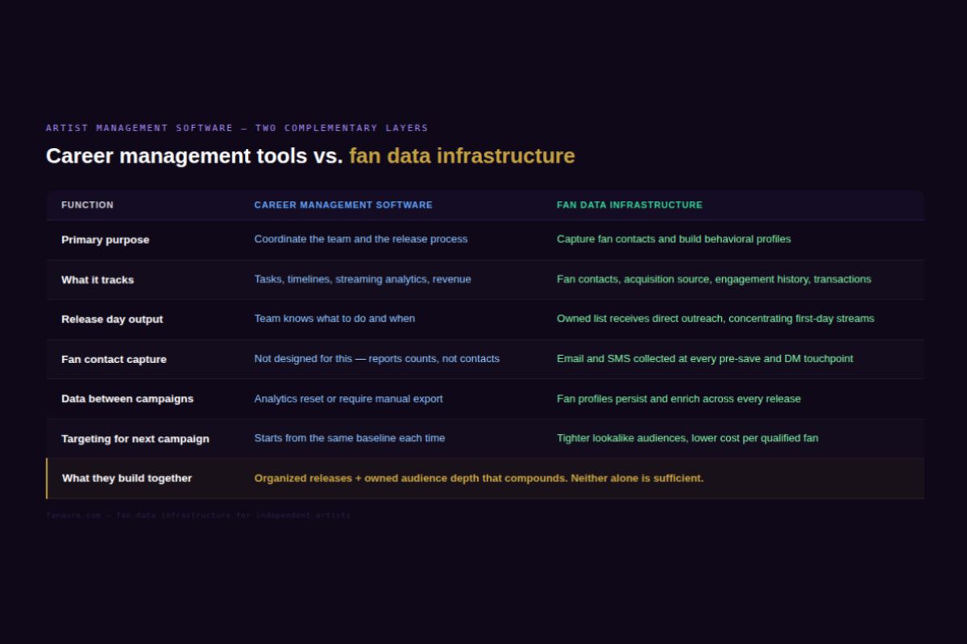The height and width of the screenshot is (644, 967).
Task: Click 'Tighter lookalike audiences, lower cost per qualified fan'
Action: point(687,439)
